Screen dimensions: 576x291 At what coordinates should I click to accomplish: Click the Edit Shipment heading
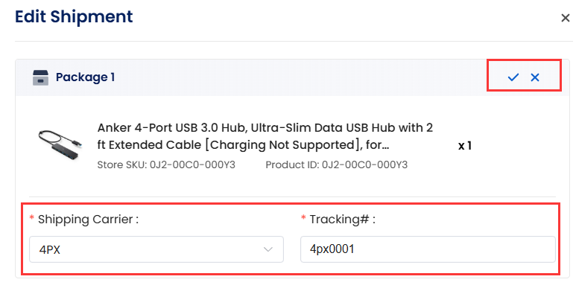[74, 17]
